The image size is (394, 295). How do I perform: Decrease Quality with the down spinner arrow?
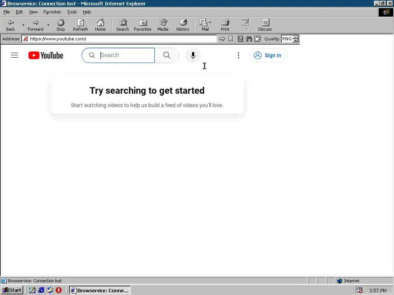[x=296, y=41]
